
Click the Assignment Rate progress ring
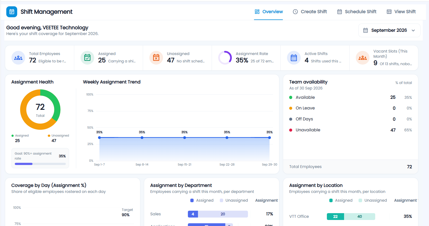225,58
